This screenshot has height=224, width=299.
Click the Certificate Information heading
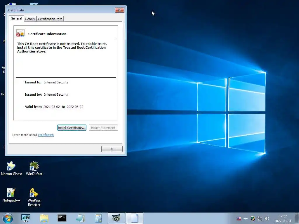pos(47,34)
